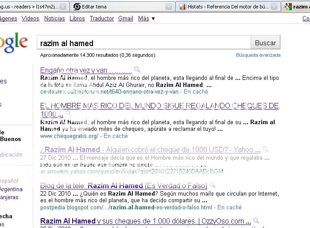
Task: Switch to the Histats Referencia tab
Action: point(228,7)
